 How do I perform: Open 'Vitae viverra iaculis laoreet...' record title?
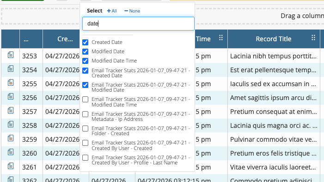273,167
